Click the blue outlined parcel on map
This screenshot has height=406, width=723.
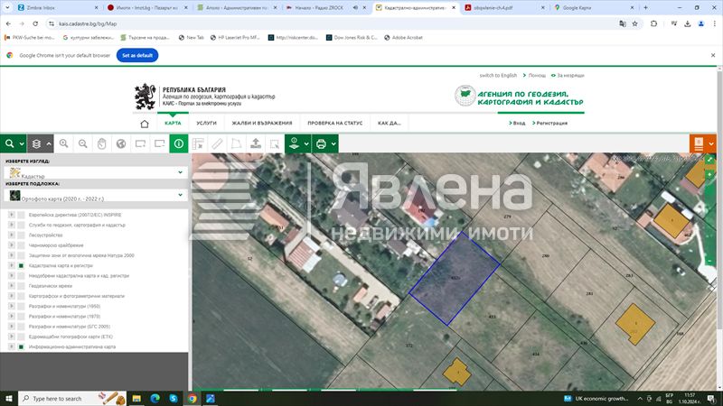click(x=455, y=279)
